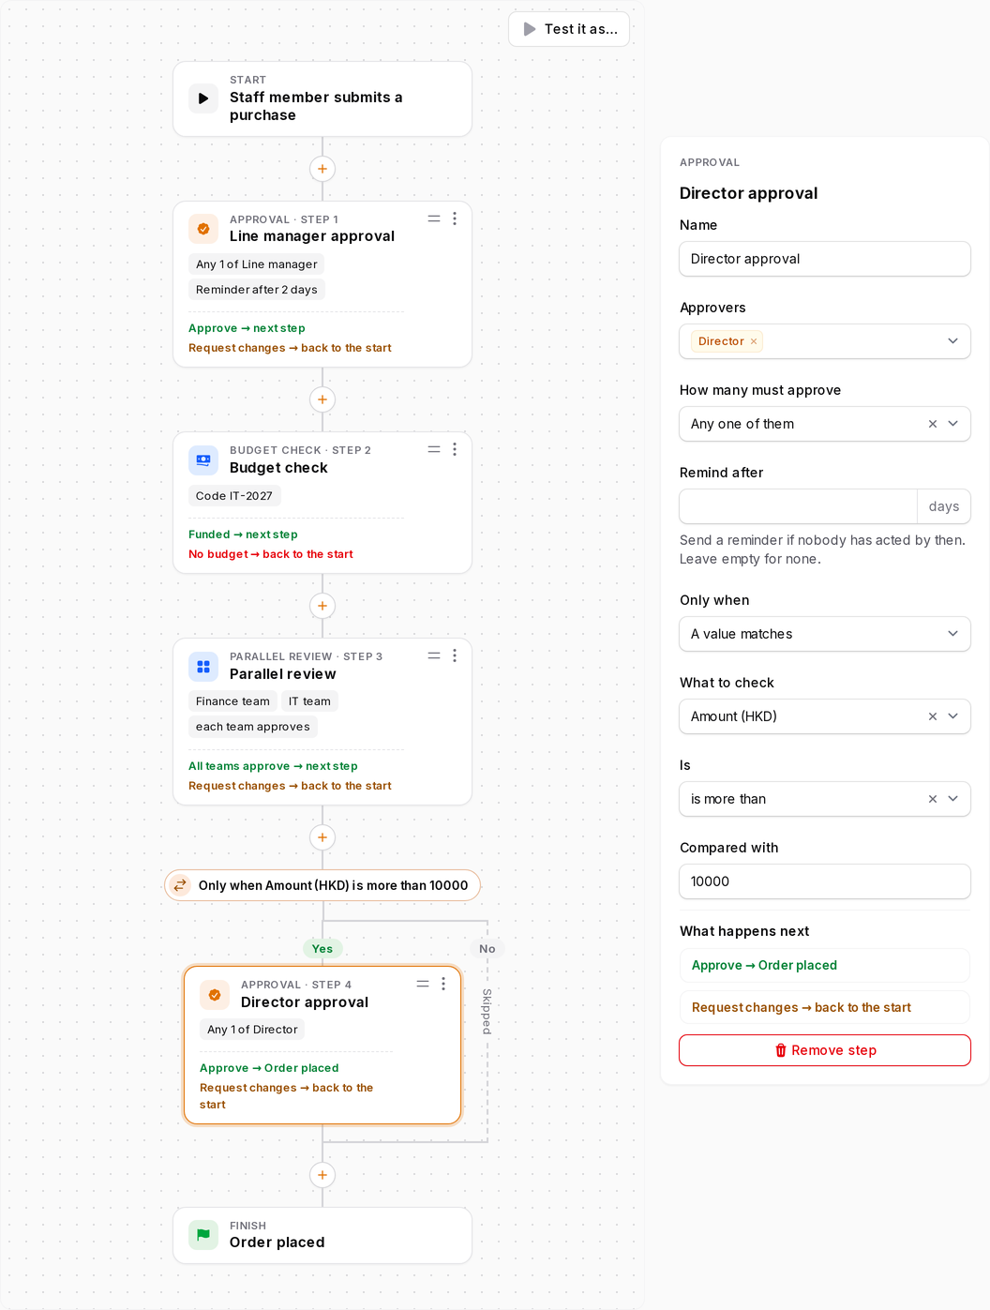This screenshot has width=990, height=1310.
Task: Click the Compared with value field
Action: [x=825, y=881]
